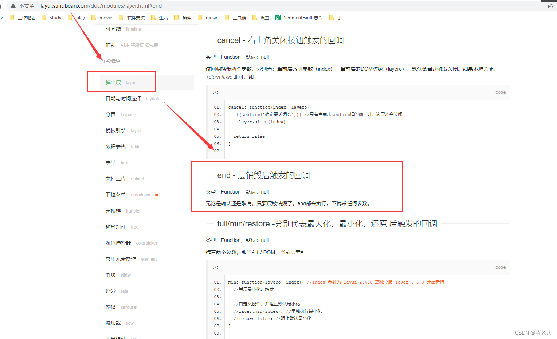Collapse the 内置模块 section header
Viewport: 557px width, 339px height.
[110, 61]
